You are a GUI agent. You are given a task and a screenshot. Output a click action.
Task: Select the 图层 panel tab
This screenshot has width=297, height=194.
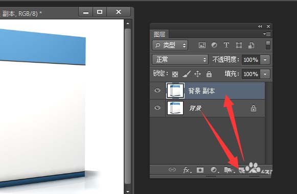coord(159,34)
